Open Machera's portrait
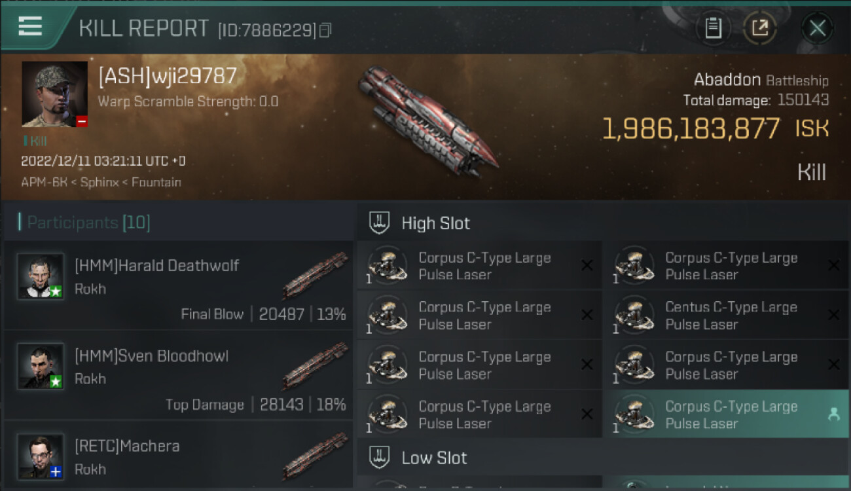This screenshot has height=491, width=851. (x=41, y=456)
